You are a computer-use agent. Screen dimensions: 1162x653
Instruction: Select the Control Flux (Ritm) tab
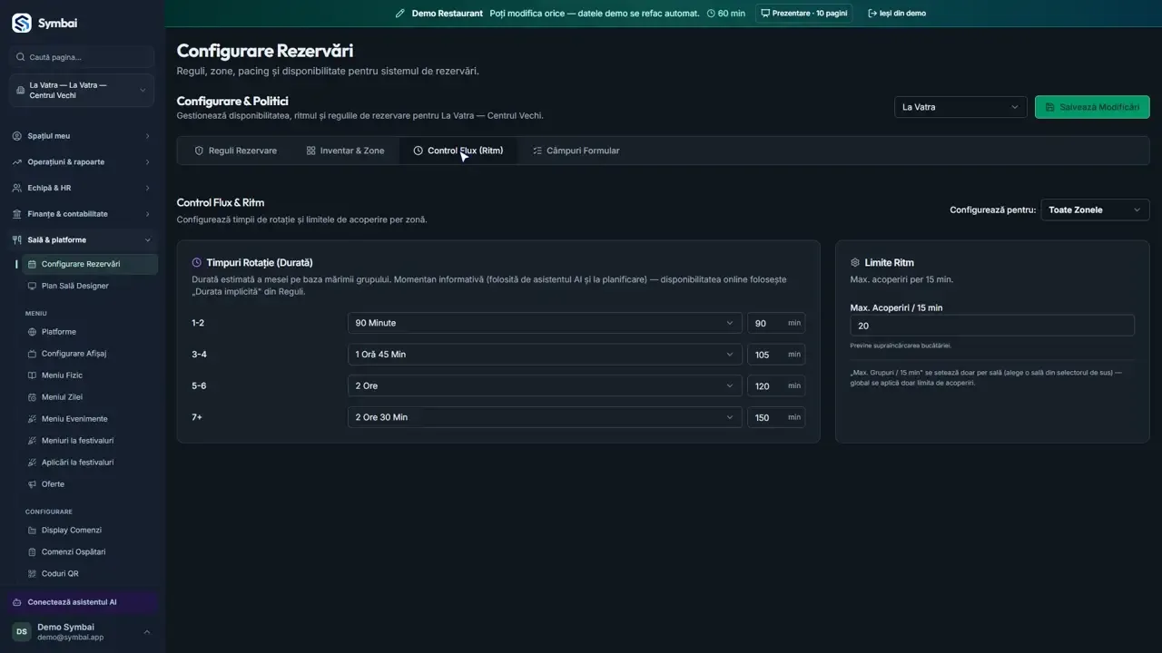pos(458,151)
